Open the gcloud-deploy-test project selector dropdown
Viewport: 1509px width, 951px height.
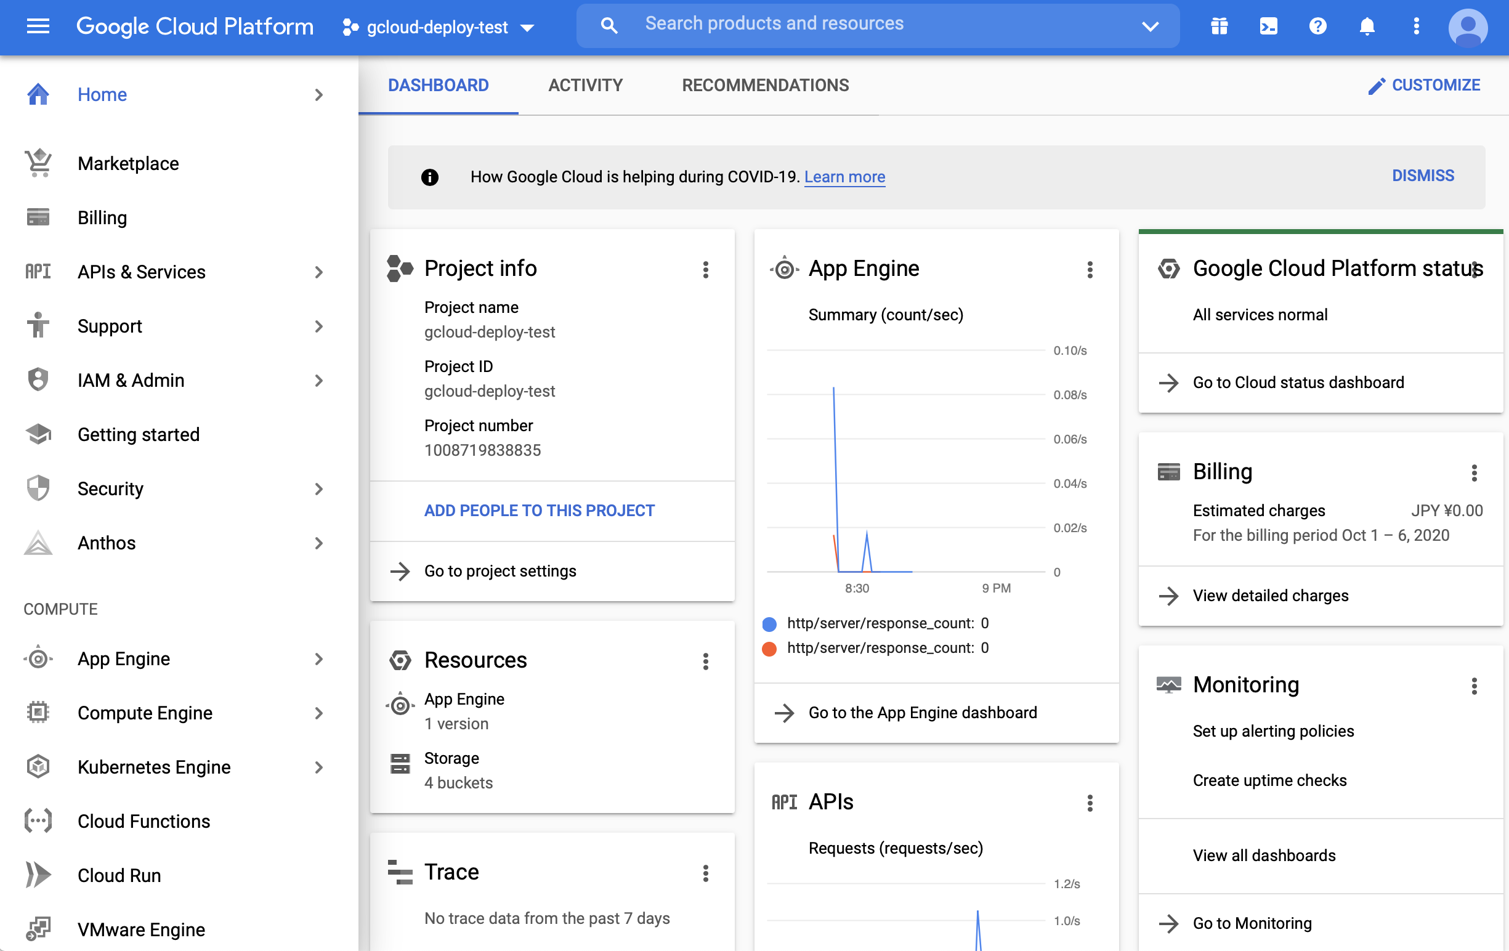pyautogui.click(x=439, y=27)
